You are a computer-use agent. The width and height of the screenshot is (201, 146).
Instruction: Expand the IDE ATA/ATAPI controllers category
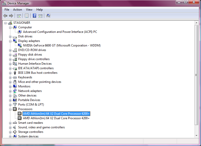click(10, 68)
